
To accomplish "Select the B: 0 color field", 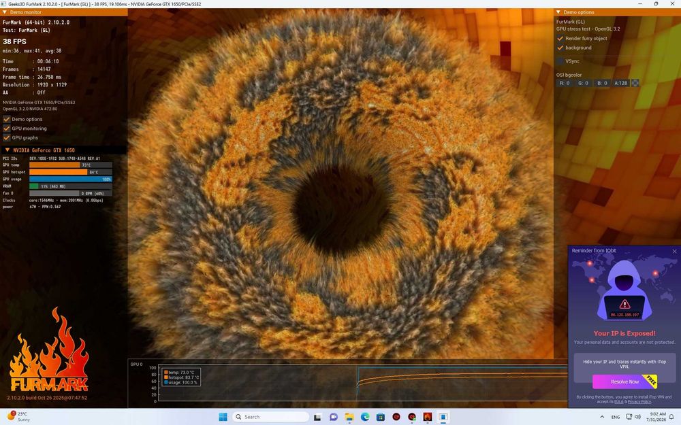I will click(602, 83).
